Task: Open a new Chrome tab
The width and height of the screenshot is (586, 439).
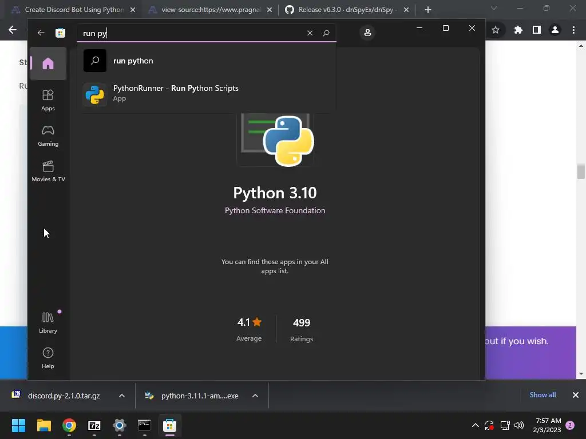Action: click(428, 10)
